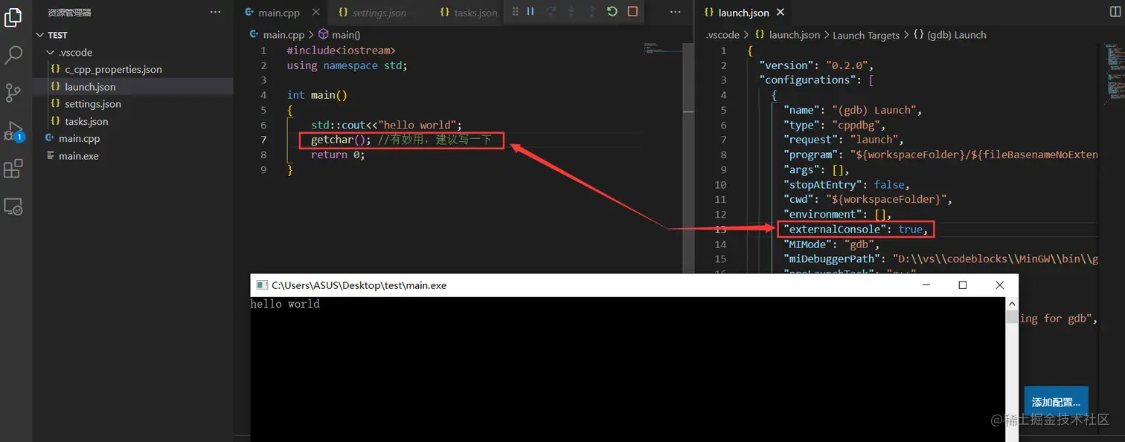
Task: Open the Extensions view
Action: 13,168
